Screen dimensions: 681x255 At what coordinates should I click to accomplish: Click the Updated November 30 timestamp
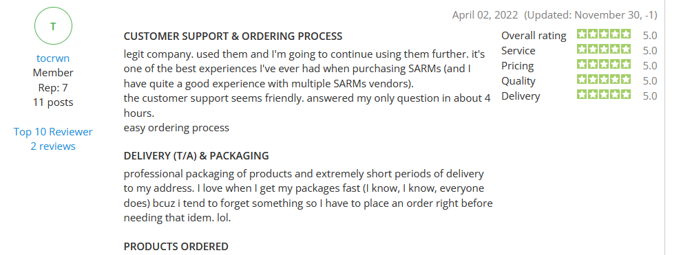pyautogui.click(x=591, y=15)
